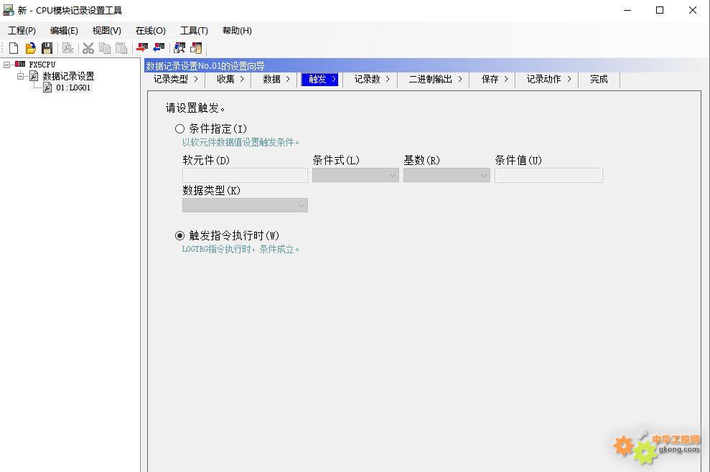Viewport: 710px width, 472px height.
Task: Select the highlighted 触发 wizard step
Action: [x=319, y=80]
